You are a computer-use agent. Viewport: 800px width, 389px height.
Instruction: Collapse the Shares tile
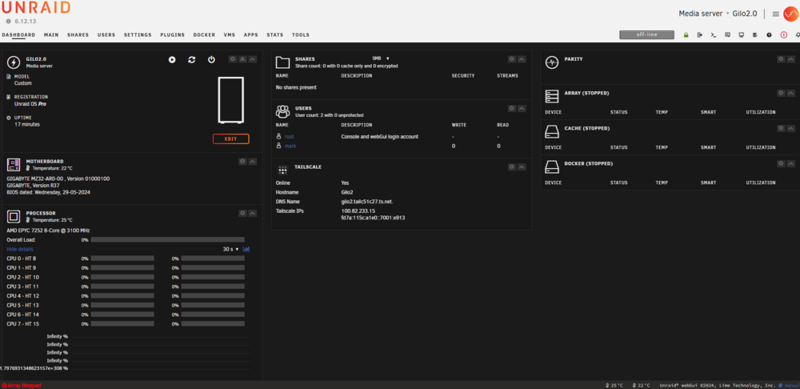tap(522, 59)
